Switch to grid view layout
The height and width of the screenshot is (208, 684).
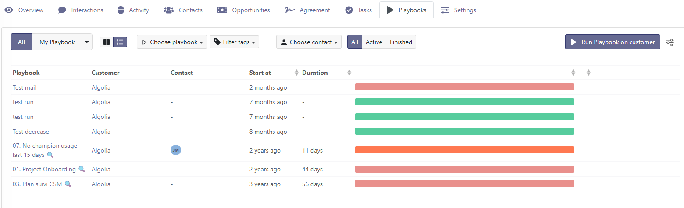click(x=106, y=42)
